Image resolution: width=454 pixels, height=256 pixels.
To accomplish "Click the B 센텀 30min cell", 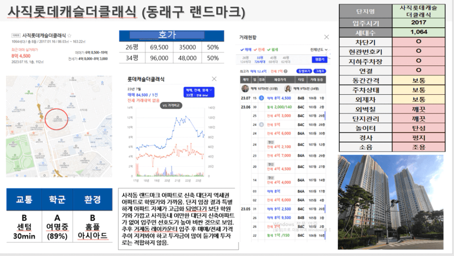I will 24,227.
